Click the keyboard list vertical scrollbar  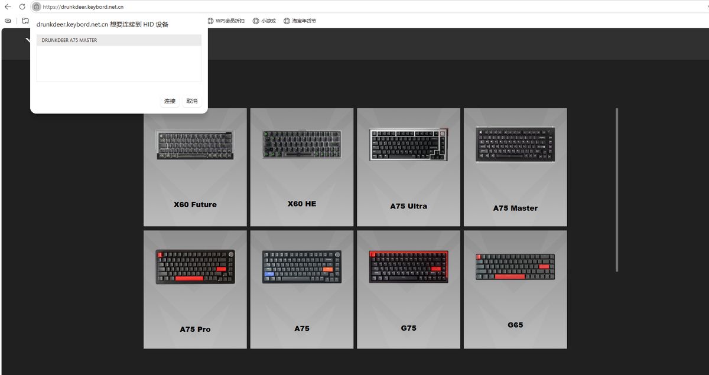[x=617, y=190]
